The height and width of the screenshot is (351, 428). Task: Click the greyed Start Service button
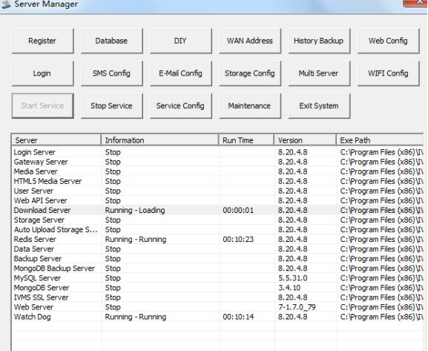(42, 106)
